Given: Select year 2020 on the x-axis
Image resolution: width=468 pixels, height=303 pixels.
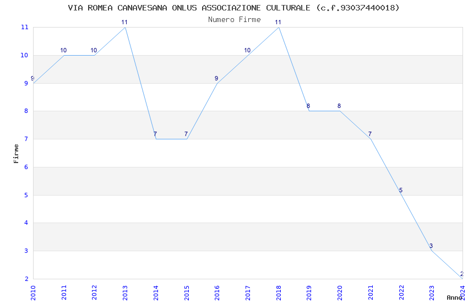Looking at the screenshot, I should (340, 293).
